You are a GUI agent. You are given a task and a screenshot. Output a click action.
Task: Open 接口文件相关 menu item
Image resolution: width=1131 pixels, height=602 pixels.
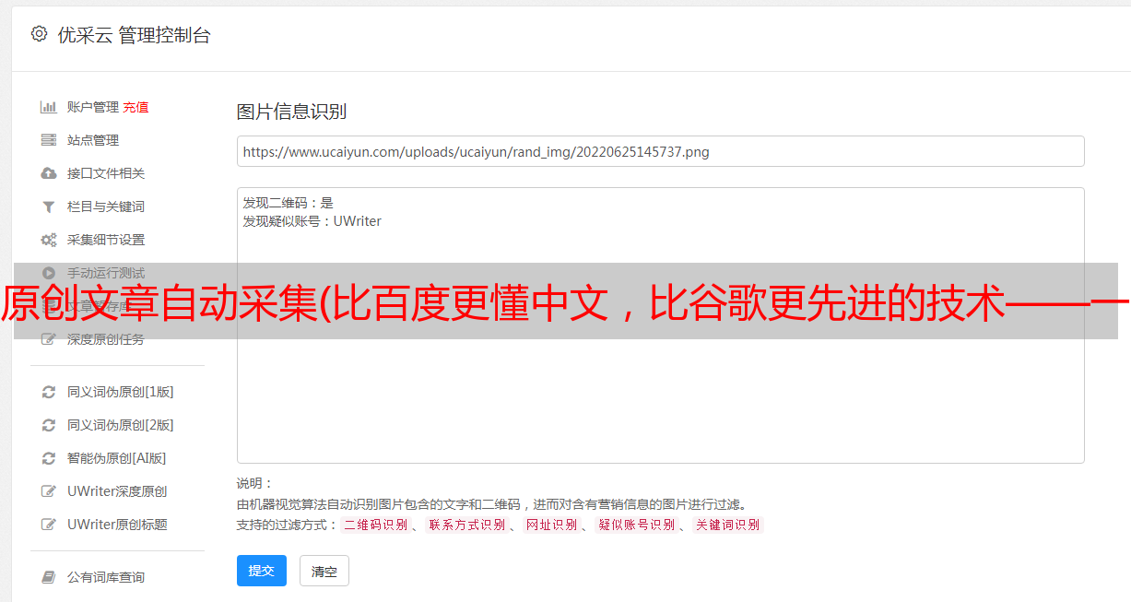pyautogui.click(x=106, y=173)
